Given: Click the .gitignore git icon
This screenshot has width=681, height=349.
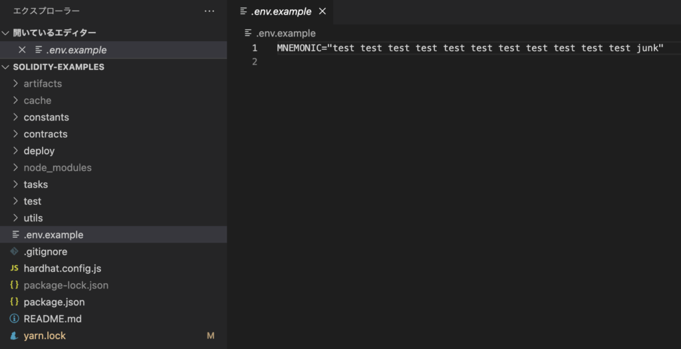Looking at the screenshot, I should pos(15,251).
